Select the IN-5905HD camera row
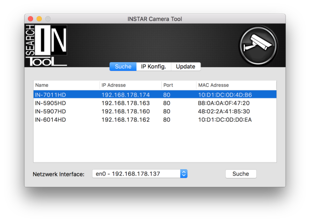The width and height of the screenshot is (310, 222). pos(50,103)
